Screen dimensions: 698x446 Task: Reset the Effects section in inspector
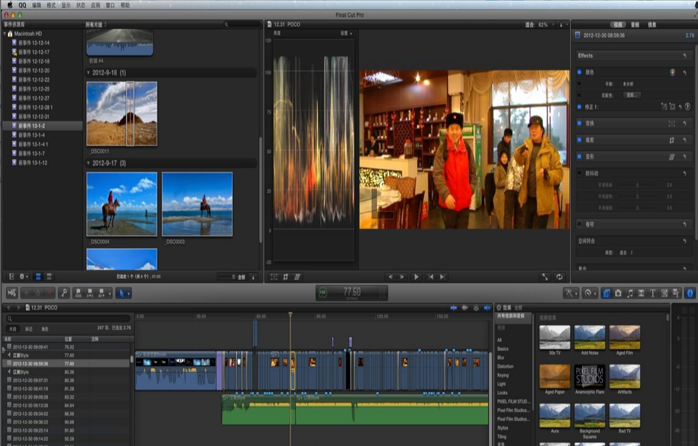click(x=685, y=56)
